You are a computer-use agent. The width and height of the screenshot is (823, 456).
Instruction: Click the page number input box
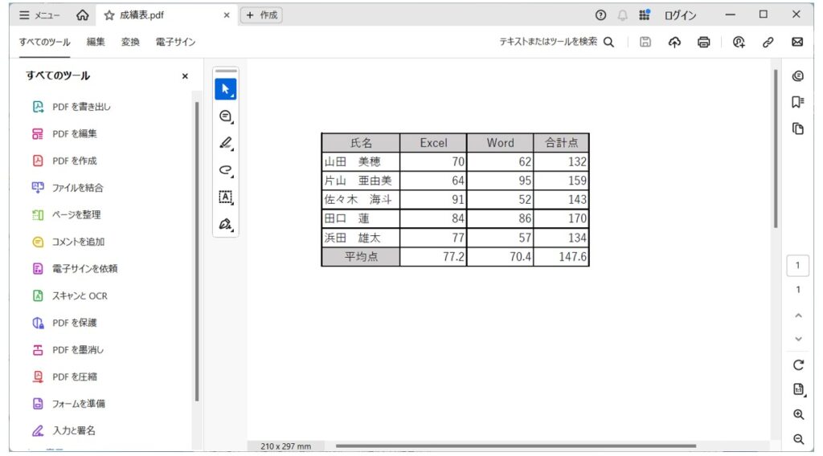(798, 265)
